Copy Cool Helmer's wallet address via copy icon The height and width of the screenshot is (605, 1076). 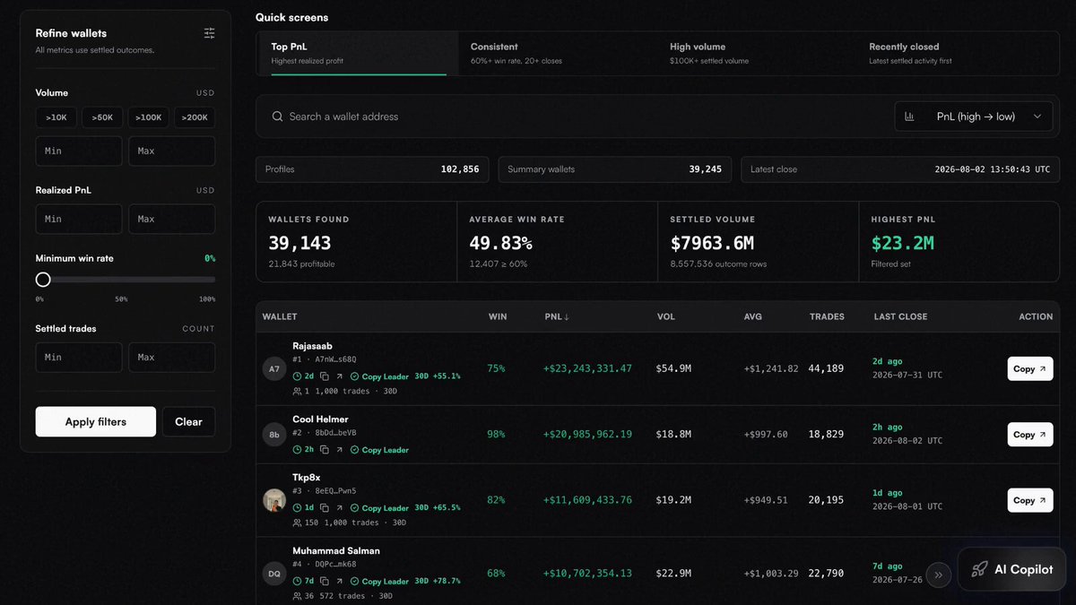[325, 450]
